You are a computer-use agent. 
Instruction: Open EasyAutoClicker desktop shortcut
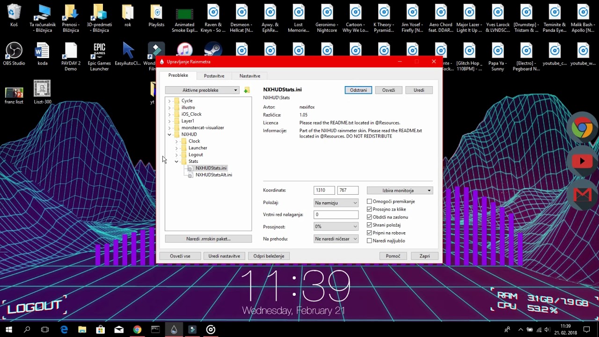128,54
